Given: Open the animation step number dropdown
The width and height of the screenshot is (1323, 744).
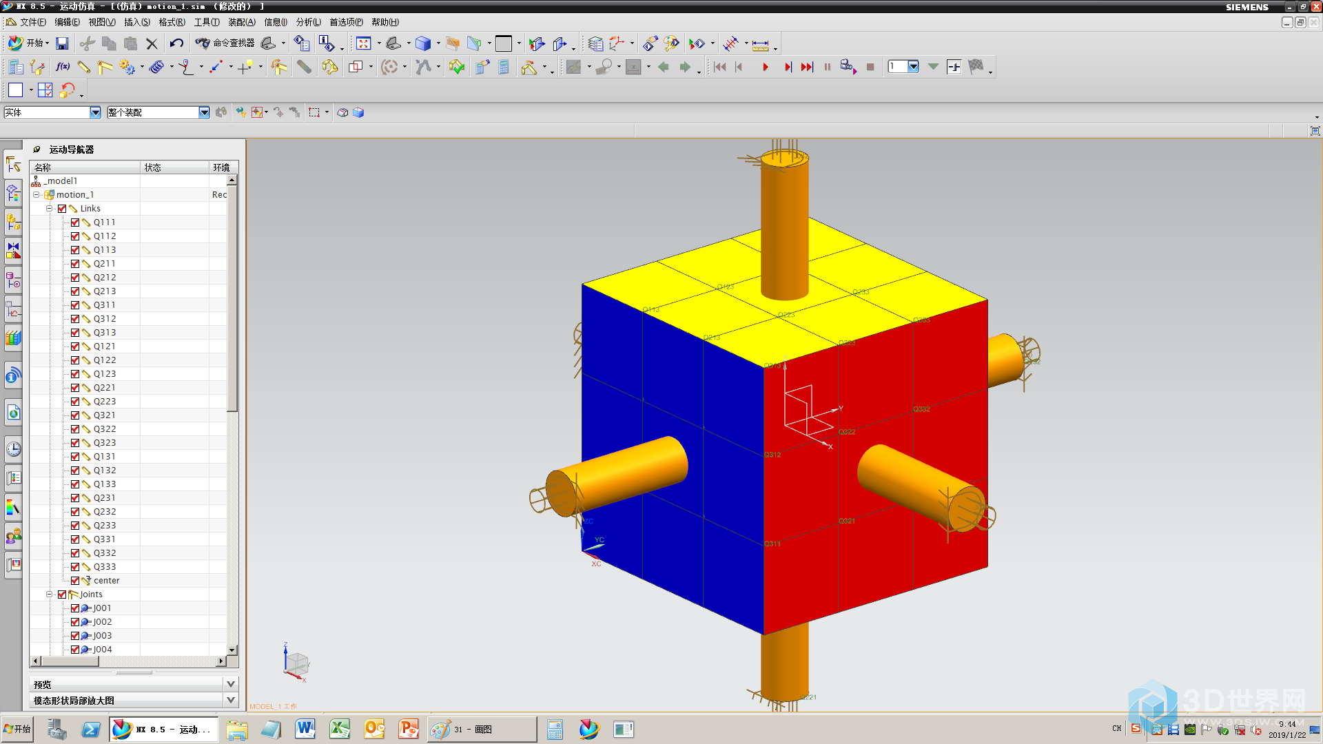Looking at the screenshot, I should pyautogui.click(x=913, y=66).
